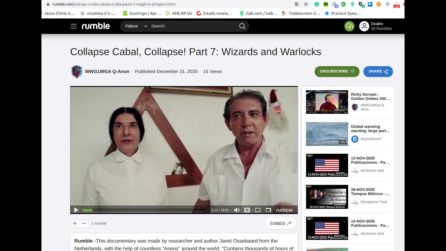Click the green upload video icon

349,26
